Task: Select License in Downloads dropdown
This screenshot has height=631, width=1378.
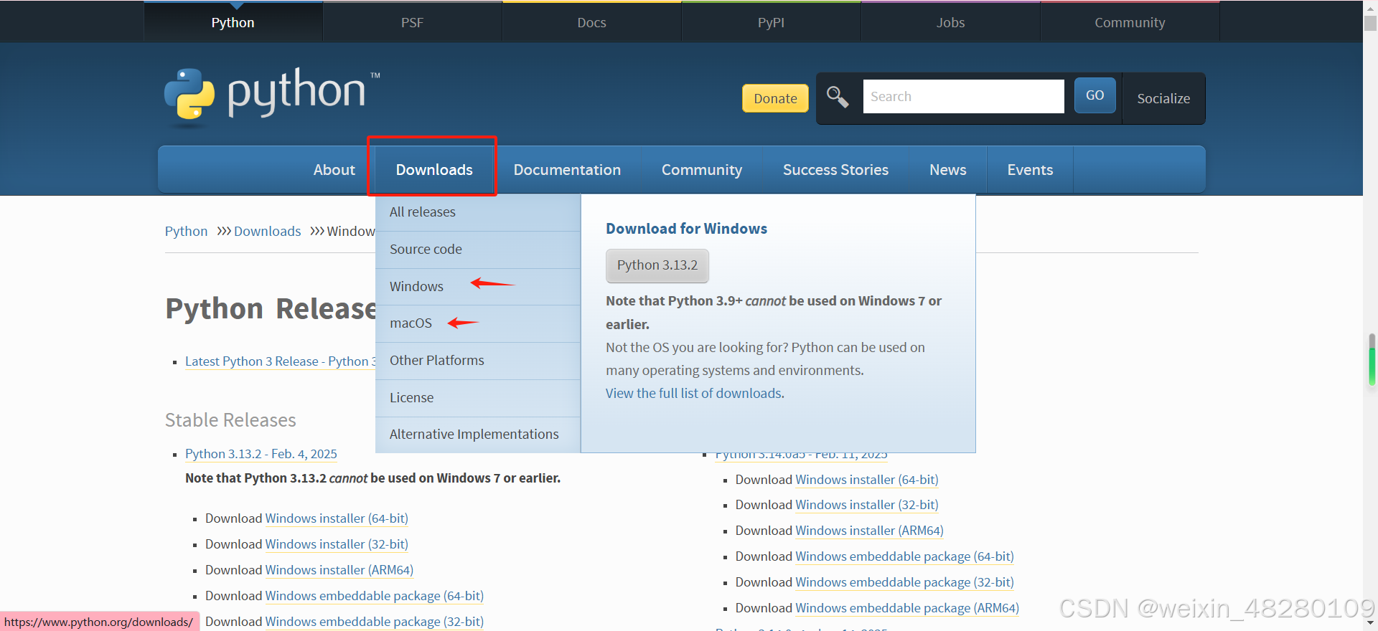Action: pyautogui.click(x=478, y=398)
